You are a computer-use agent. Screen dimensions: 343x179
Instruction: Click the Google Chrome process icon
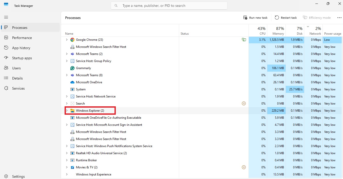pos(72,40)
